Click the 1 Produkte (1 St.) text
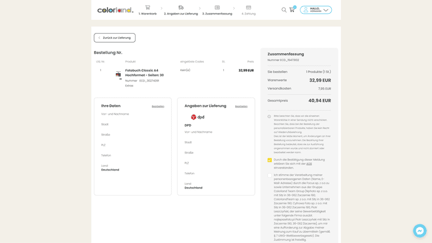Viewport: 432px width, 243px height. click(x=318, y=72)
